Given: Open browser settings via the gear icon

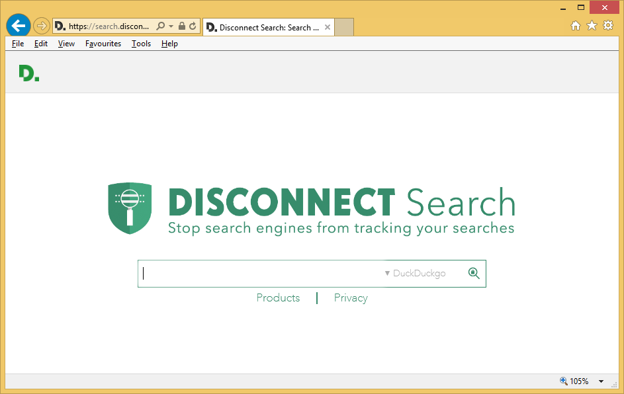Looking at the screenshot, I should (607, 25).
